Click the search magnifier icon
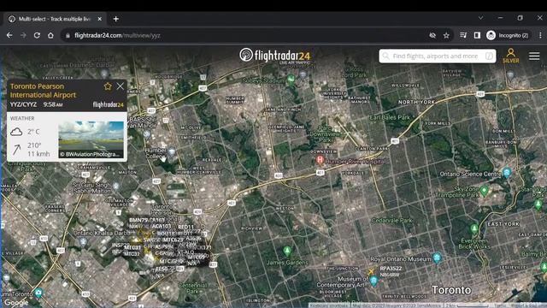This screenshot has width=547, height=308. [385, 56]
